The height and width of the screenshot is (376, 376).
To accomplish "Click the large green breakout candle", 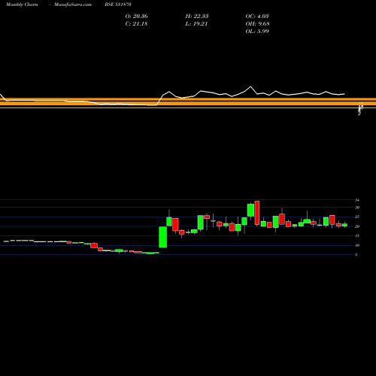I will (x=163, y=237).
